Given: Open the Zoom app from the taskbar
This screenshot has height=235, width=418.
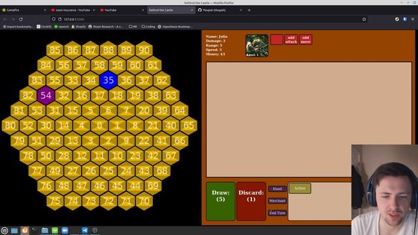Looking at the screenshot, I should click(65, 230).
